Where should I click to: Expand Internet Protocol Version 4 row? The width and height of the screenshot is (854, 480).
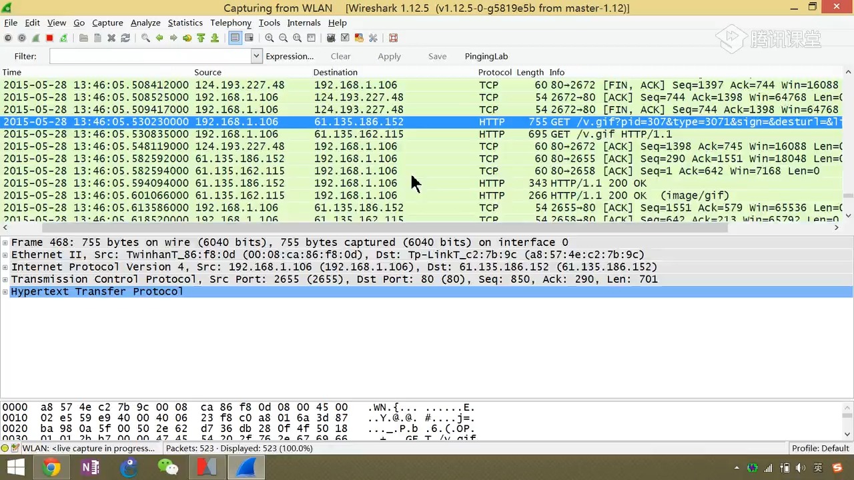(x=5, y=267)
